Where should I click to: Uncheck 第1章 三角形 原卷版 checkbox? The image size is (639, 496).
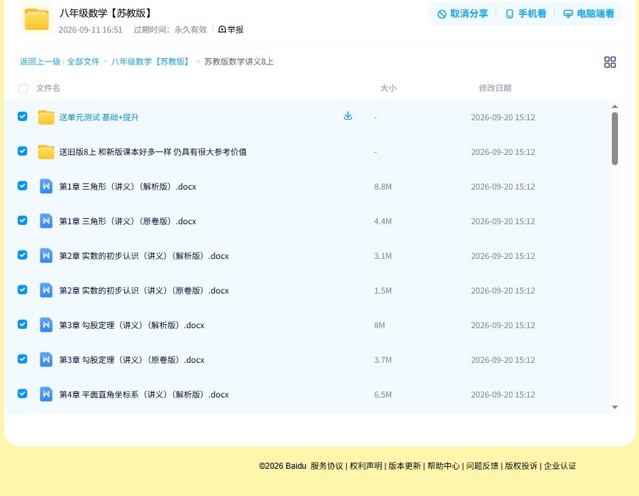point(22,220)
